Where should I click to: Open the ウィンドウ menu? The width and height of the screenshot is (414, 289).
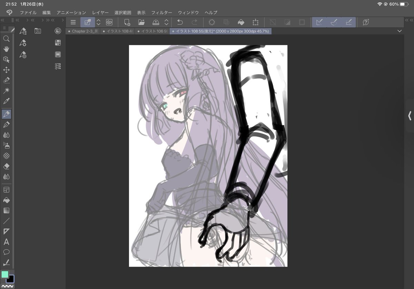(188, 12)
